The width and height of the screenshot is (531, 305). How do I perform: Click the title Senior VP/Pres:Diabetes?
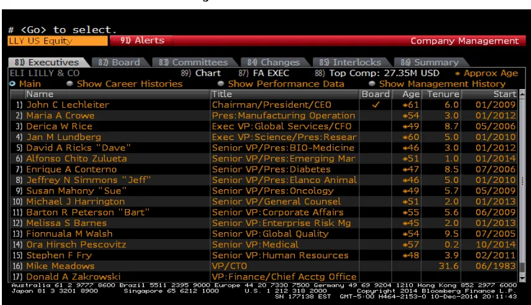[x=271, y=169]
